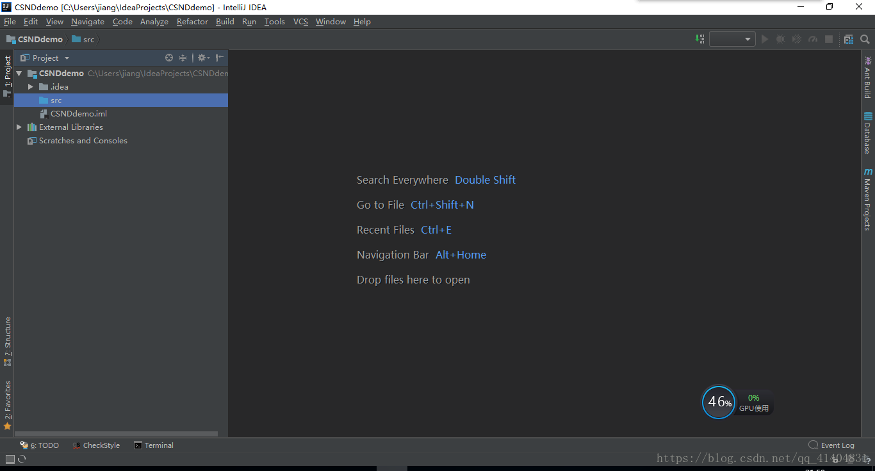This screenshot has width=875, height=471.
Task: Open the File menu
Action: point(10,22)
